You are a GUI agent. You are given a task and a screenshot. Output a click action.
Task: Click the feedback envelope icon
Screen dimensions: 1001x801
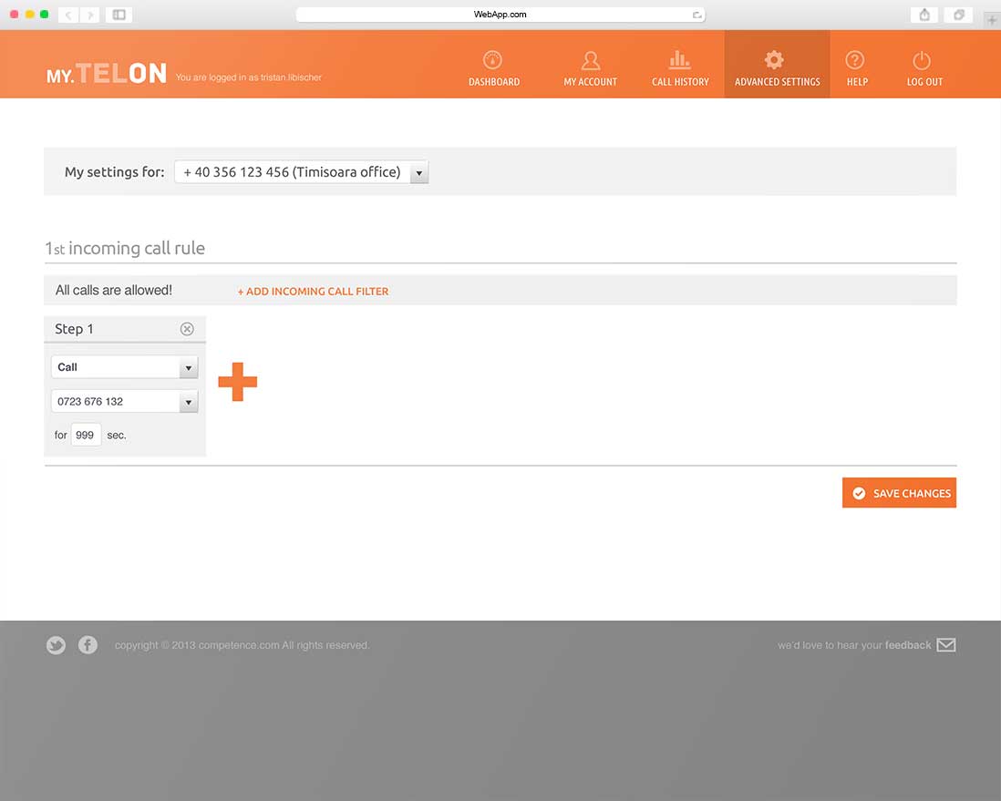click(x=946, y=645)
